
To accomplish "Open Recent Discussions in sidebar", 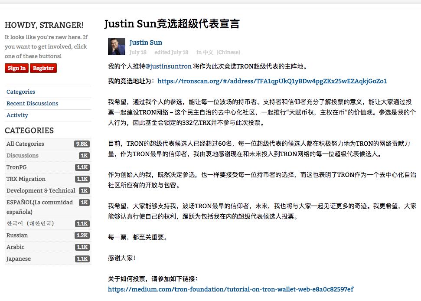I will pos(32,104).
